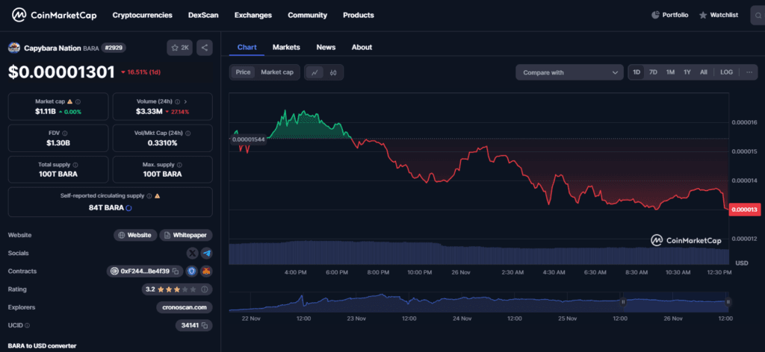Switch to the Markets tab
765x352 pixels.
[286, 47]
